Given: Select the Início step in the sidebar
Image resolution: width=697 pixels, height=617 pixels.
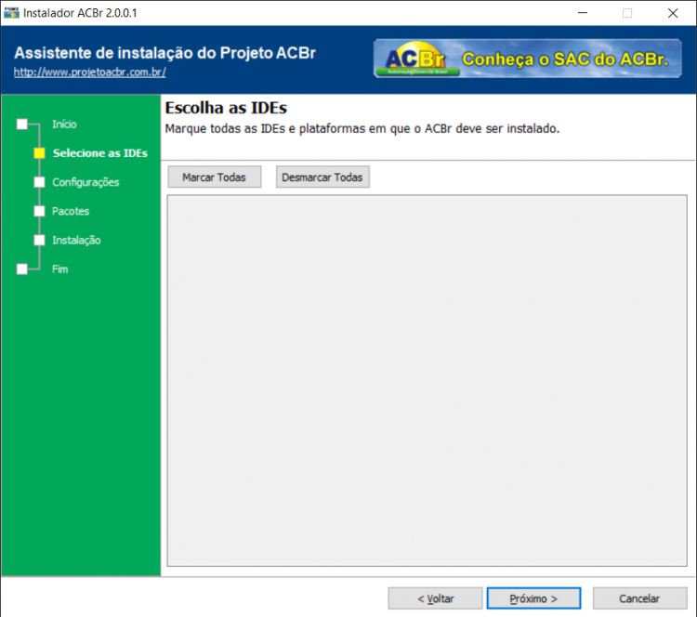Looking at the screenshot, I should (64, 124).
